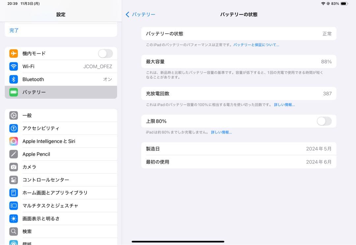Open カメラ settings via the camera icon
The width and height of the screenshot is (356, 245).
click(x=13, y=167)
